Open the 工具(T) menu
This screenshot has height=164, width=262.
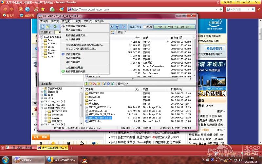77,21
